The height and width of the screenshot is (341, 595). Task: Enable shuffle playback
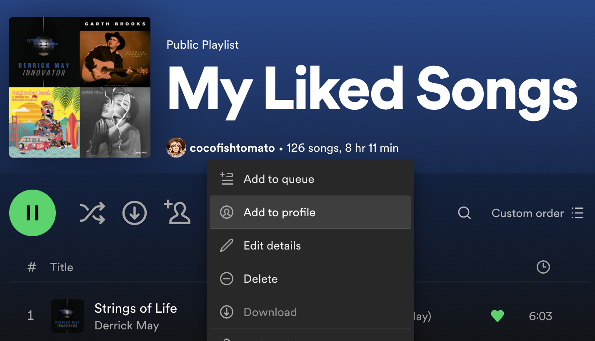(x=92, y=213)
